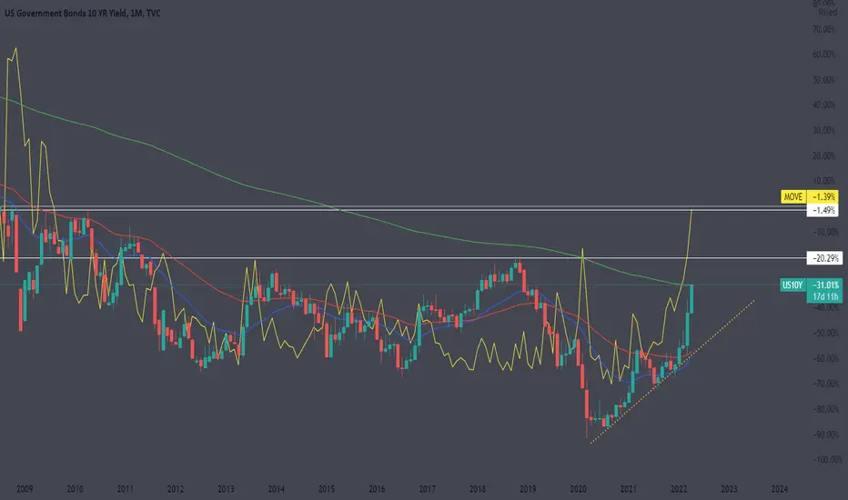The image size is (848, 500).
Task: Click the 60.00% price scale label
Action: [823, 55]
